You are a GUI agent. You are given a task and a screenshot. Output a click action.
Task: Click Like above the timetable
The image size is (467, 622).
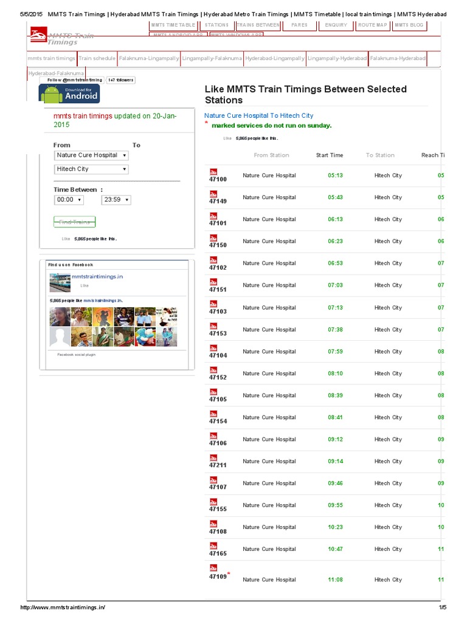click(227, 138)
